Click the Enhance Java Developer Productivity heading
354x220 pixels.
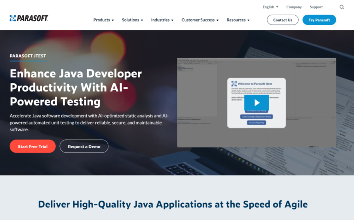pos(76,87)
